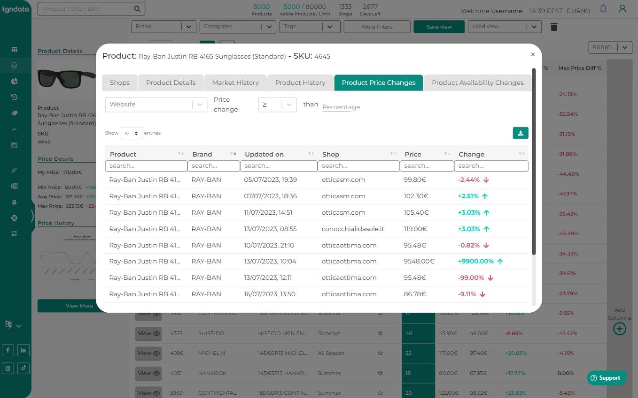Click View button for MICHELIN row
Screen dimensions: 638x398
click(148, 353)
